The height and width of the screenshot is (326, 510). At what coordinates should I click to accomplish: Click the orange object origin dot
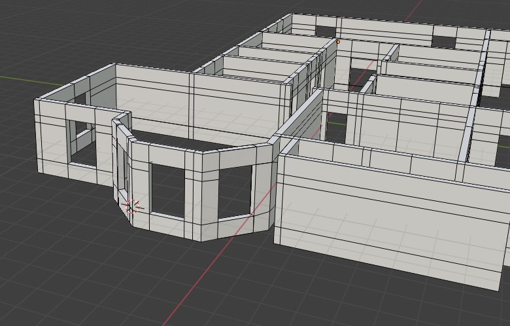tap(338, 42)
